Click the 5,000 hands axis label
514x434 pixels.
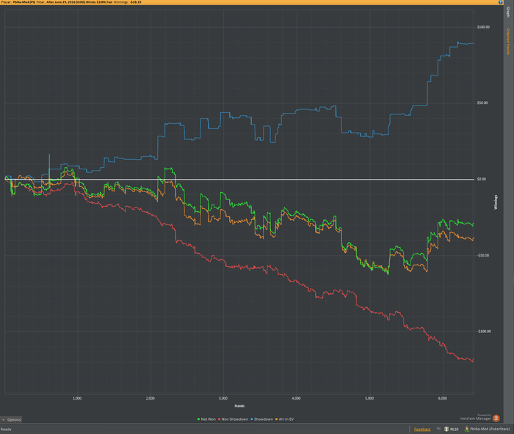(x=369, y=398)
